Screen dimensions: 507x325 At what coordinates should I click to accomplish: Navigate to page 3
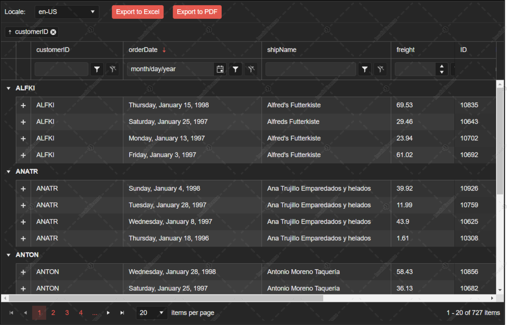[x=67, y=313]
